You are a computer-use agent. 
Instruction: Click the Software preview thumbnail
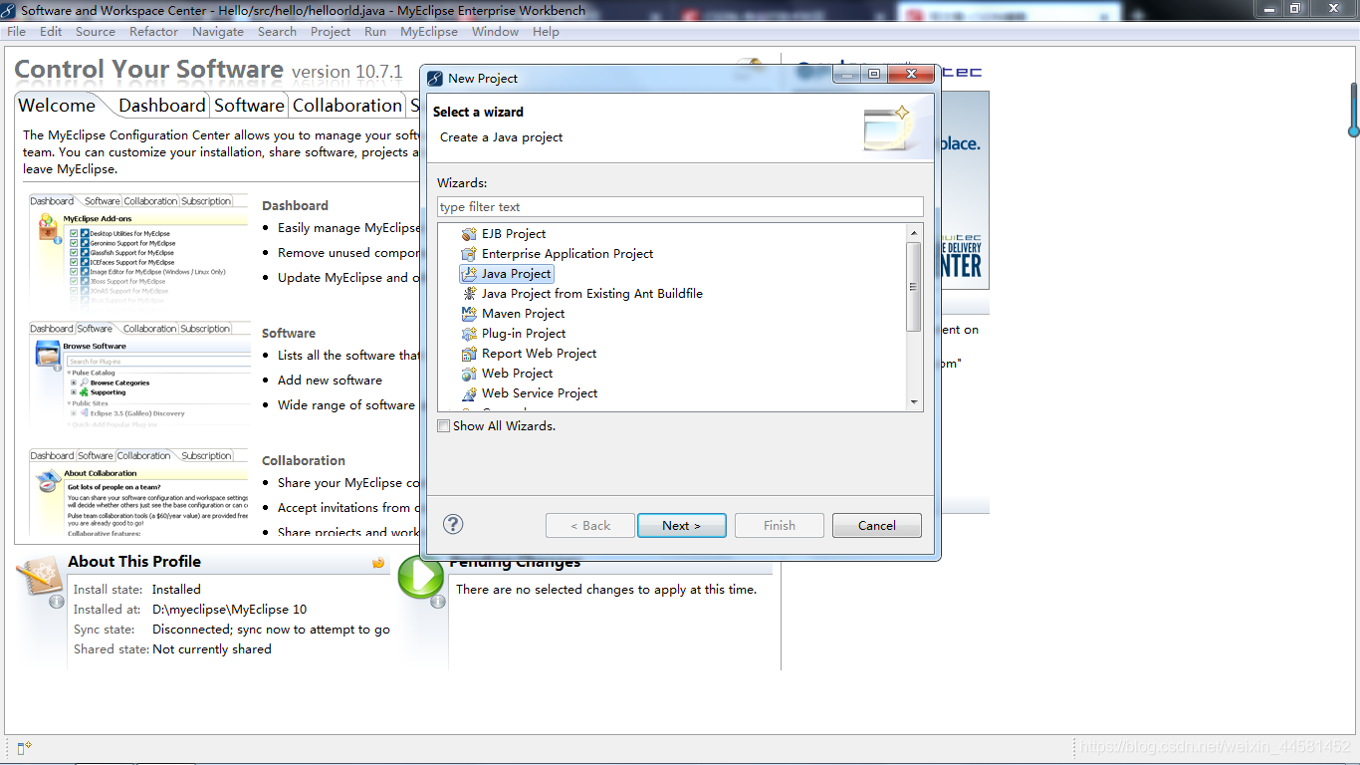click(138, 377)
